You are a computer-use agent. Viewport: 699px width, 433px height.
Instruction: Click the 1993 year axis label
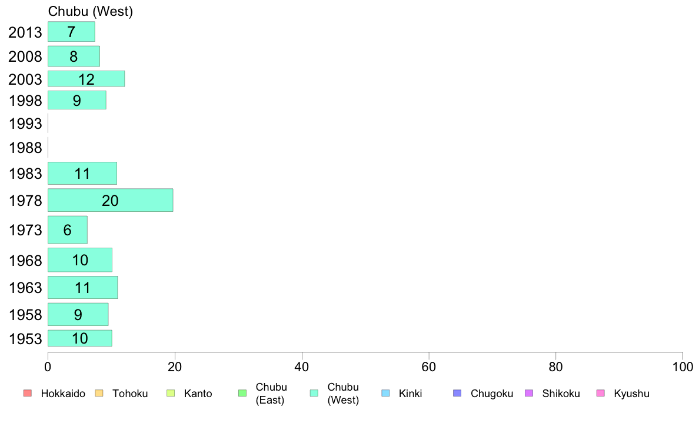pyautogui.click(x=25, y=124)
